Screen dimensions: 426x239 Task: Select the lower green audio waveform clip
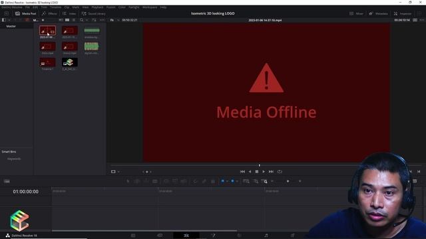coord(92,46)
